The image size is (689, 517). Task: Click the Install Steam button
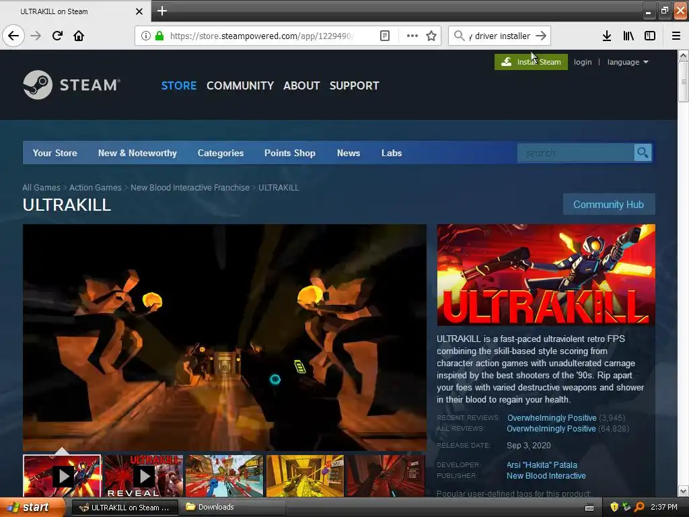(531, 62)
